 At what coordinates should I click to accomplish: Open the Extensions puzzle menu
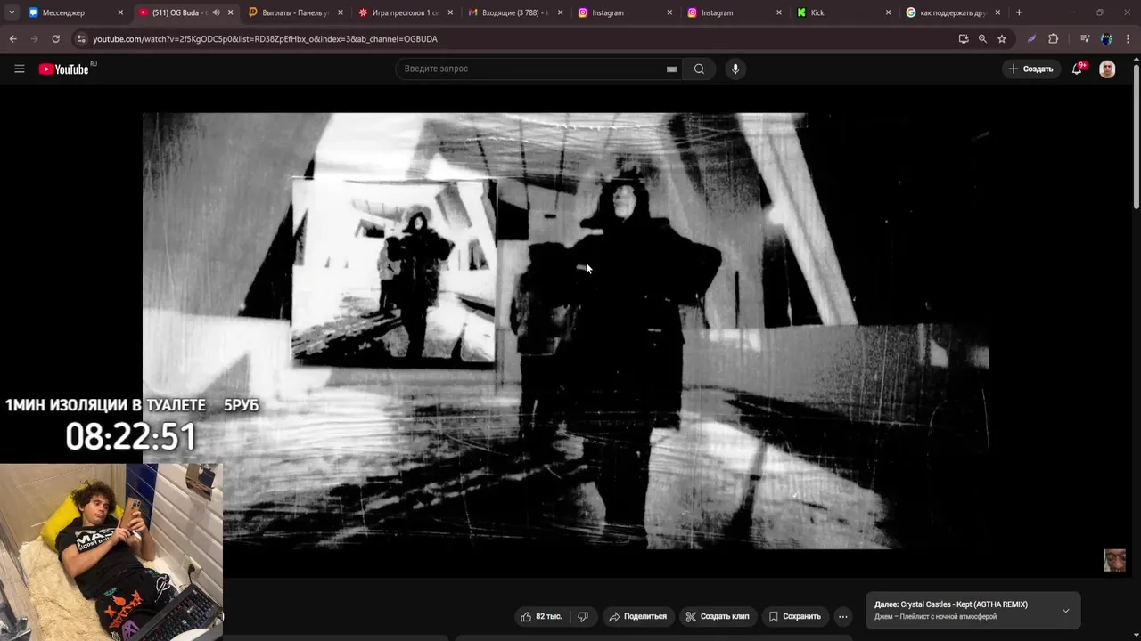click(x=1053, y=39)
